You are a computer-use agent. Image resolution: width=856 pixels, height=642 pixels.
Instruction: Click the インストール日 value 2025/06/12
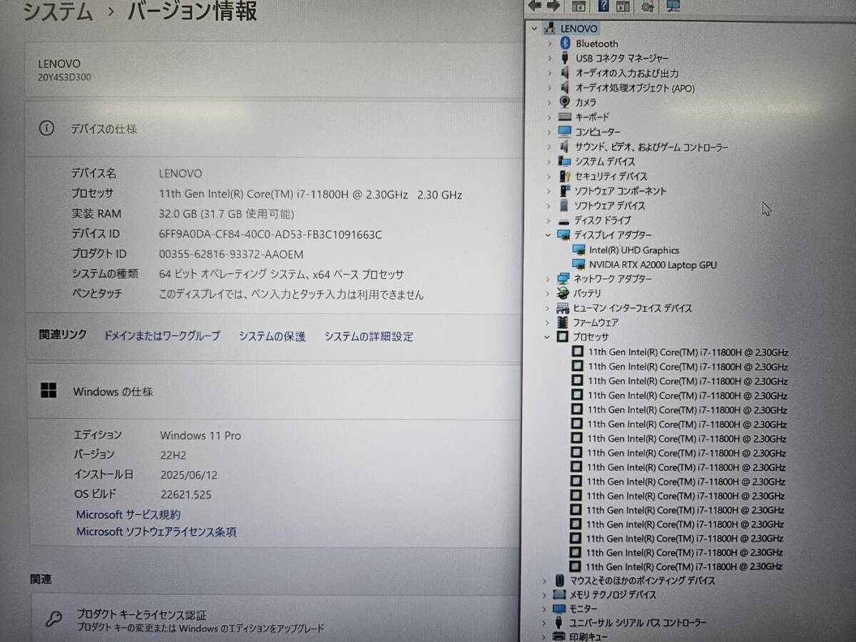point(188,474)
